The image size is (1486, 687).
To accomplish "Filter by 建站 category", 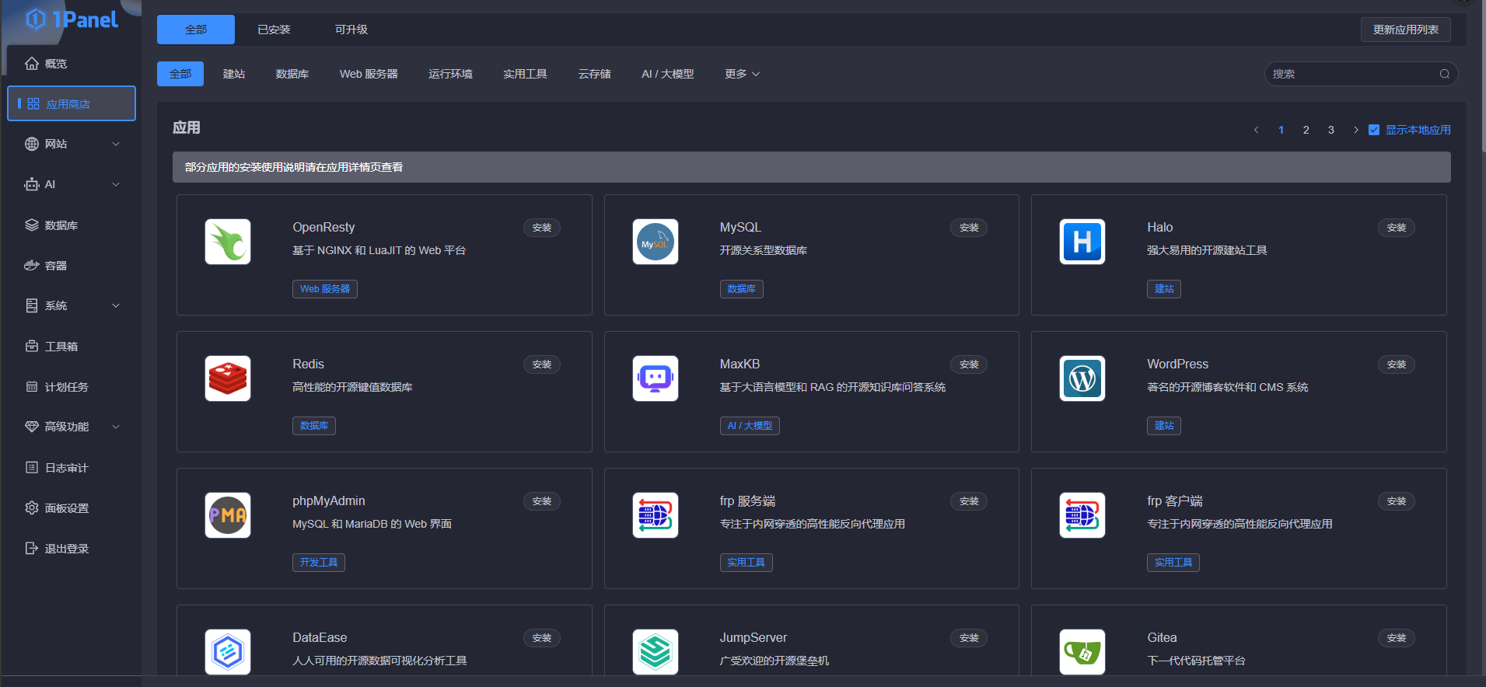I will pos(234,74).
